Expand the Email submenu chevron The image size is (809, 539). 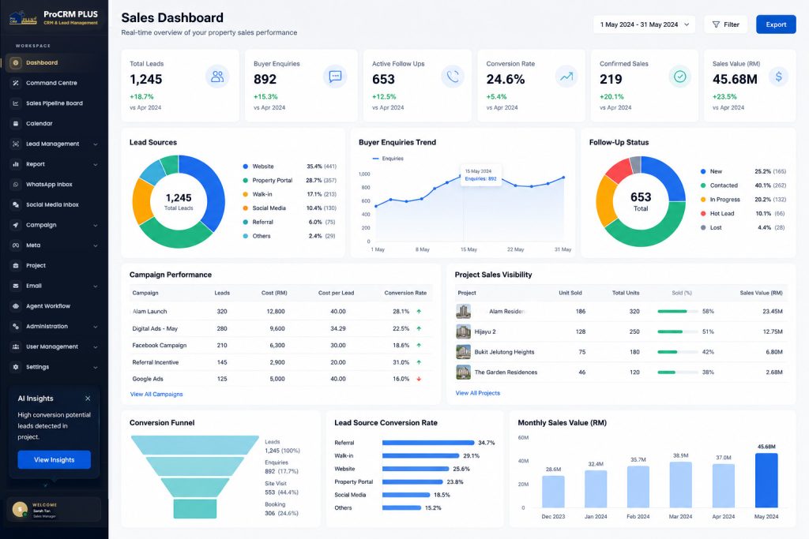(96, 286)
